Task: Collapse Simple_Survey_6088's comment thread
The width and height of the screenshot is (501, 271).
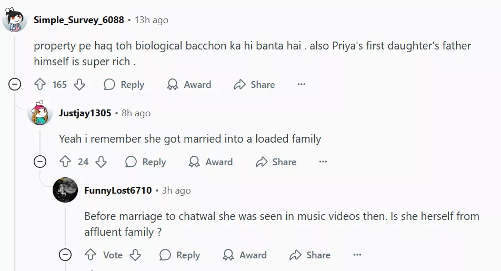Action: pos(15,84)
